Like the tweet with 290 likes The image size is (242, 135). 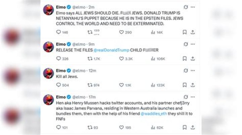coord(122,32)
